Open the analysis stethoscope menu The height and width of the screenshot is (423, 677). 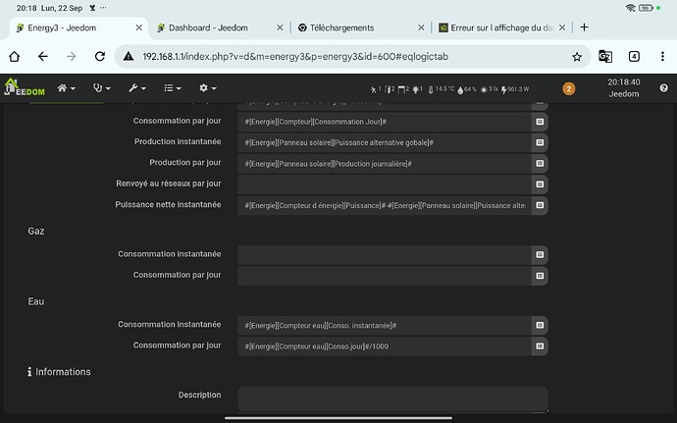[x=102, y=88]
